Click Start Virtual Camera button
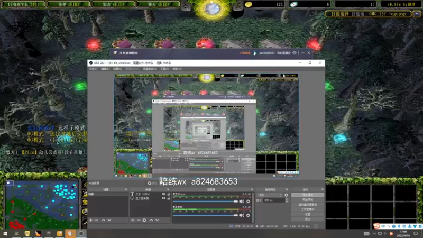The height and width of the screenshot is (238, 423). [308, 205]
